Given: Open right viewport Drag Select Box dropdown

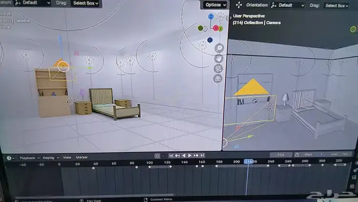Looking at the screenshot, I should pyautogui.click(x=337, y=6).
